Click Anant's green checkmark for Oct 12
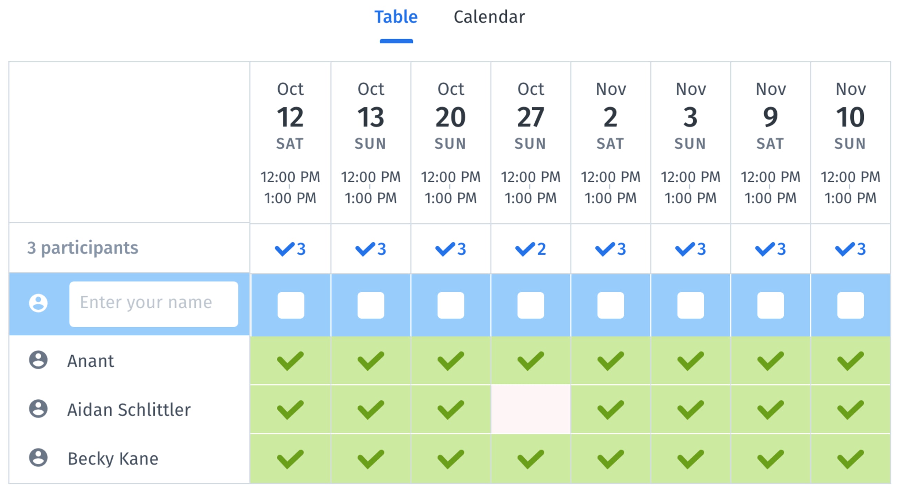The width and height of the screenshot is (904, 493). [290, 361]
